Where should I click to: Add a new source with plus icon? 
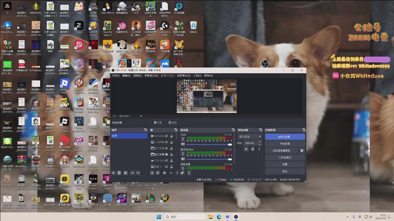[x=152, y=173]
